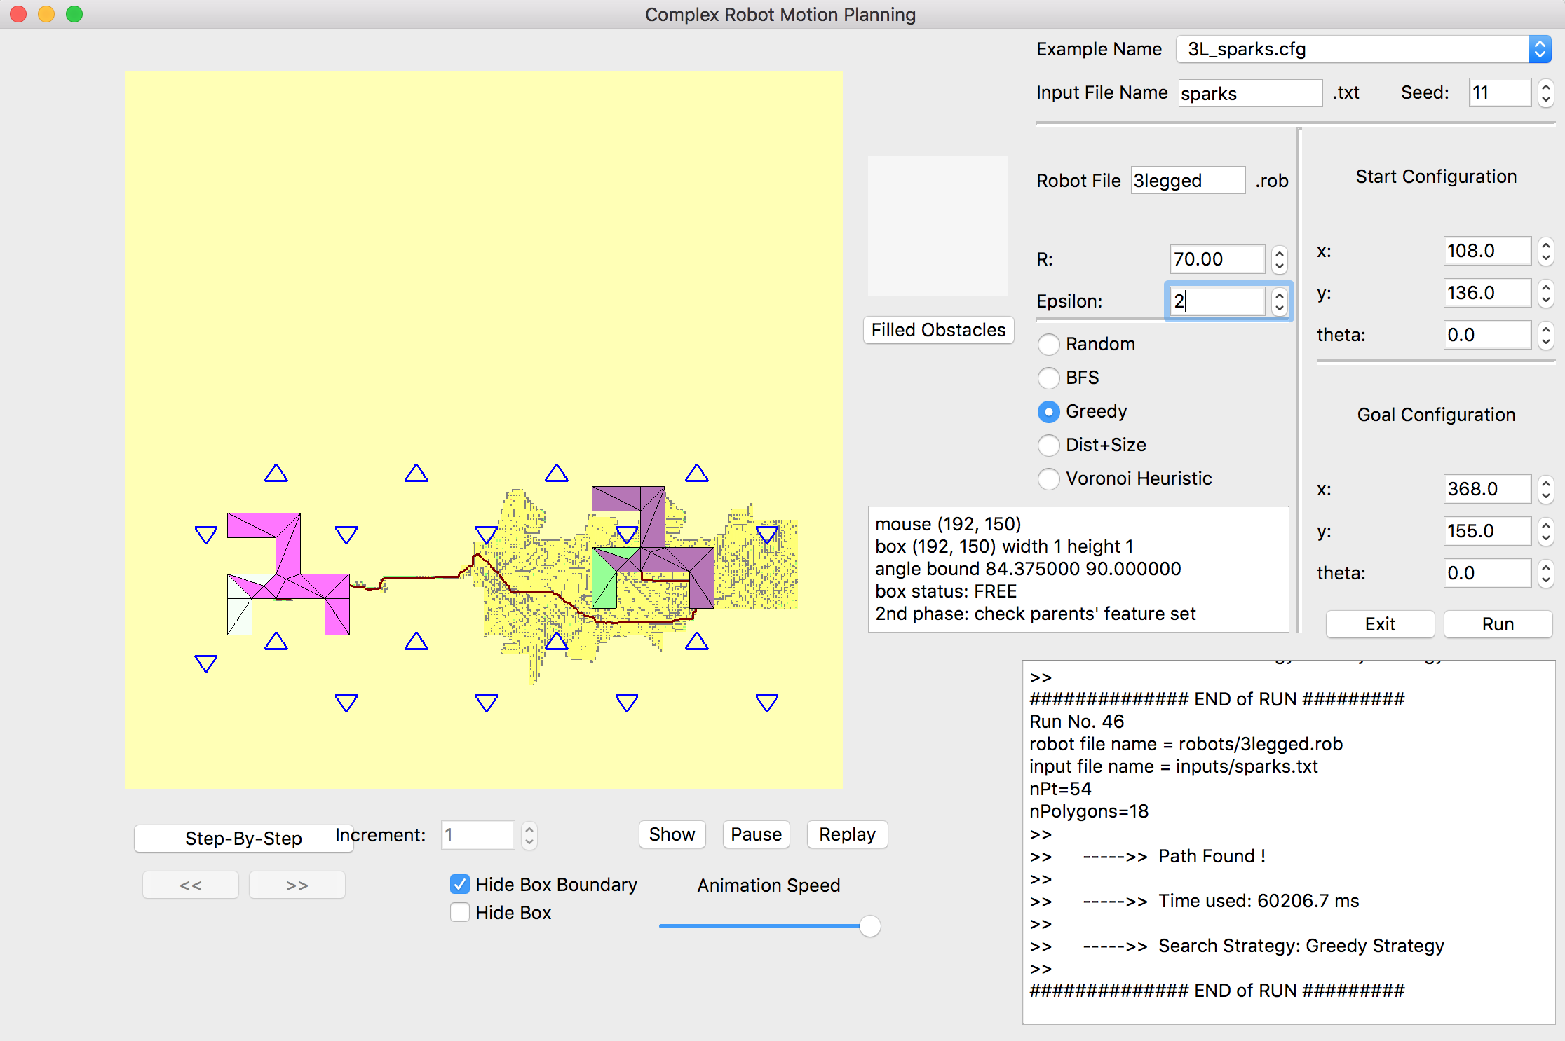The height and width of the screenshot is (1041, 1565).
Task: Select the BFS search strategy
Action: click(1048, 378)
